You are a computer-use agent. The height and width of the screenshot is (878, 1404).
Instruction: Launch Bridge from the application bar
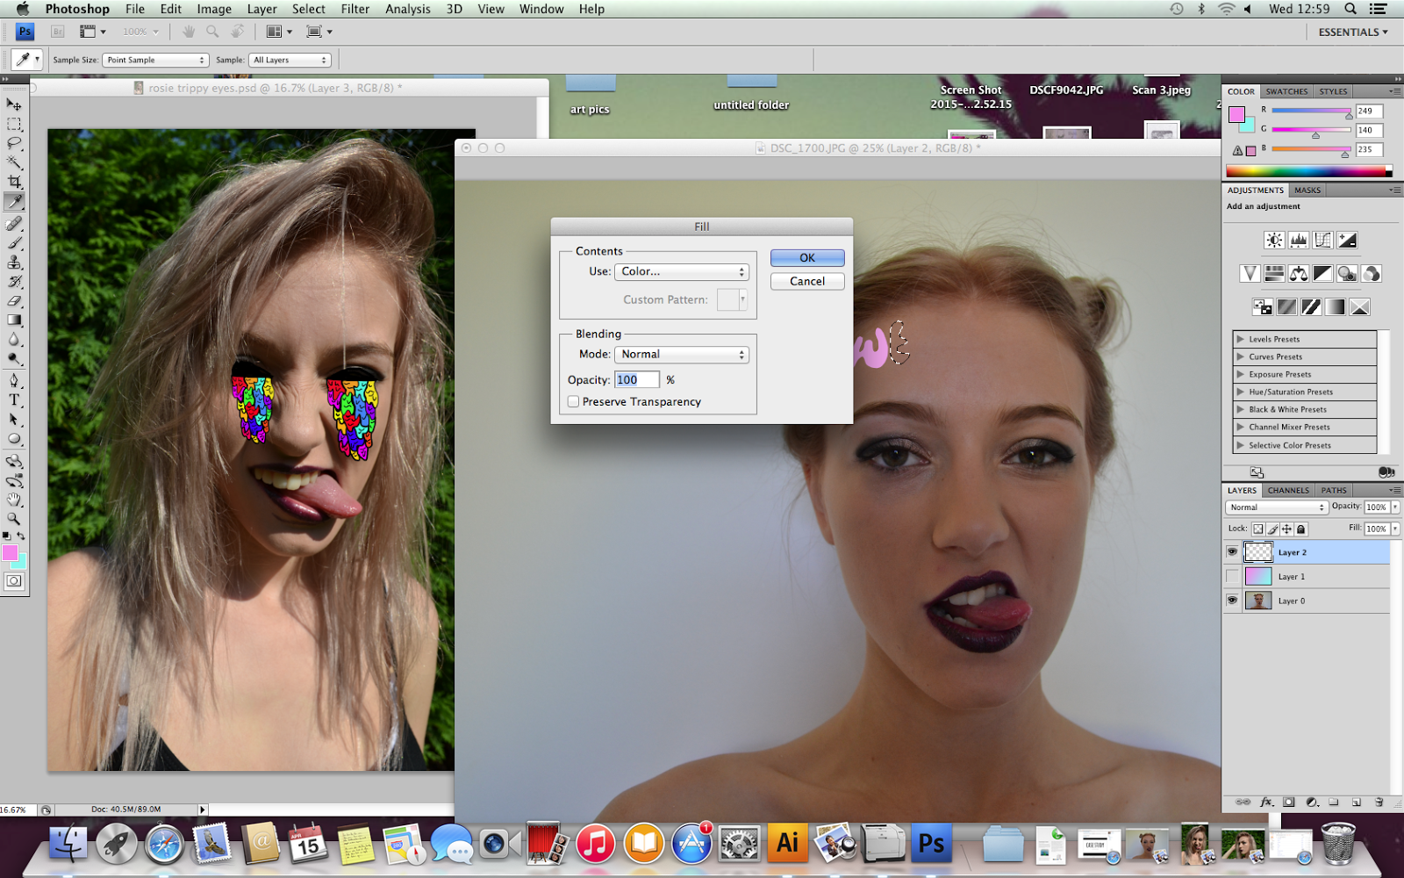point(58,32)
